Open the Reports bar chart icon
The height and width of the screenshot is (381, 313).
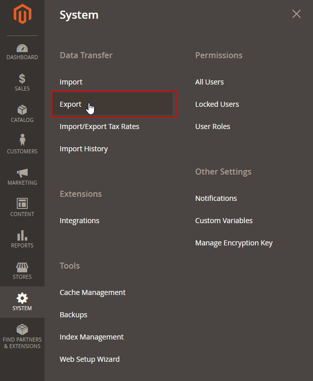tap(22, 235)
